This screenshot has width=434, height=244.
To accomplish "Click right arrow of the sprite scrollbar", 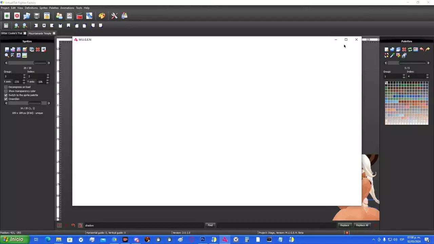I will point(48,63).
